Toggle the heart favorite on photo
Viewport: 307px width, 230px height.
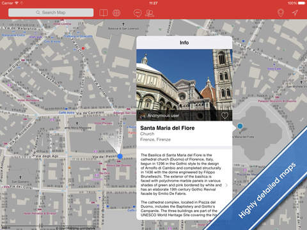point(224,116)
